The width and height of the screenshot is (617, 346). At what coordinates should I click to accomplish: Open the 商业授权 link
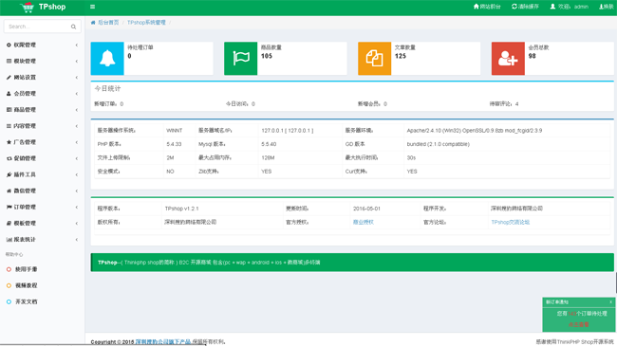[364, 222]
